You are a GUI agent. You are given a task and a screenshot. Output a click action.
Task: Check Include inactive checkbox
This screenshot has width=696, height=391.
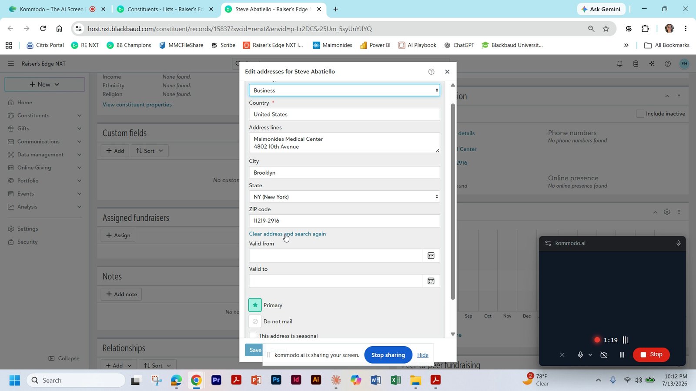click(x=640, y=113)
